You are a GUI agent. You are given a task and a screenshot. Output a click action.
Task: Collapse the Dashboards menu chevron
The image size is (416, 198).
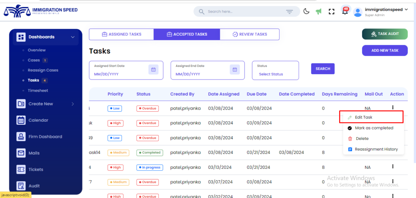73,37
